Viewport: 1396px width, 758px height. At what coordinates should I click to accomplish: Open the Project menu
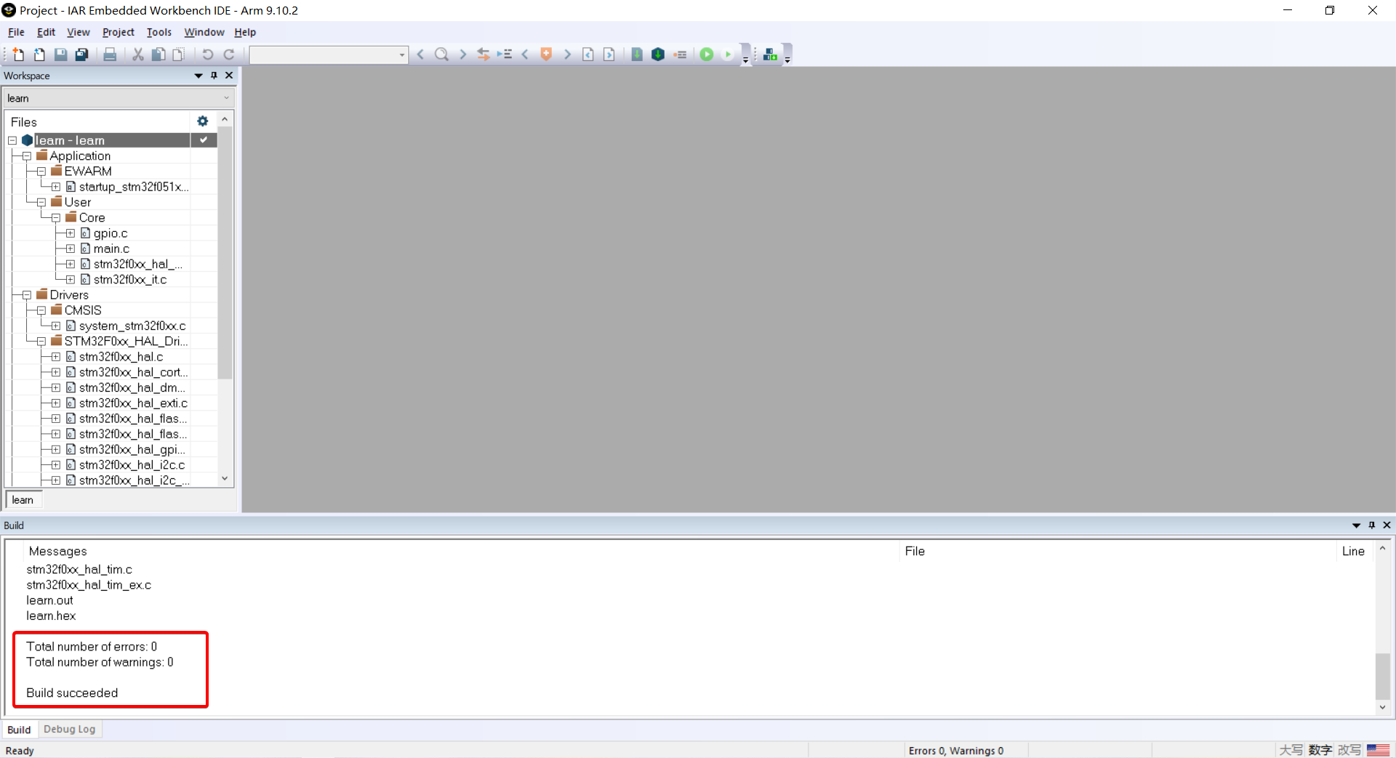118,32
